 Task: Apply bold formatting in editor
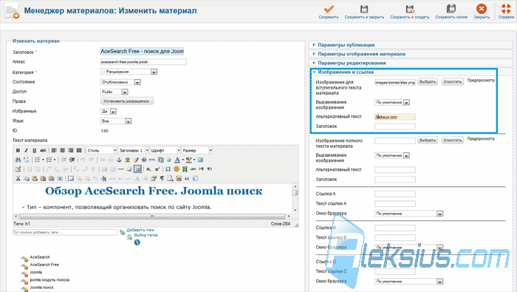pyautogui.click(x=18, y=151)
